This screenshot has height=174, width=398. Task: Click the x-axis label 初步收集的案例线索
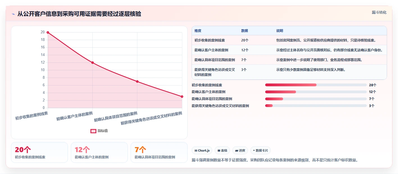pyautogui.click(x=32, y=116)
